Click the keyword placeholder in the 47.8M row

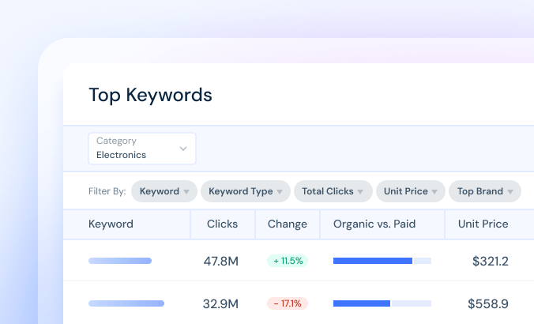tap(120, 261)
